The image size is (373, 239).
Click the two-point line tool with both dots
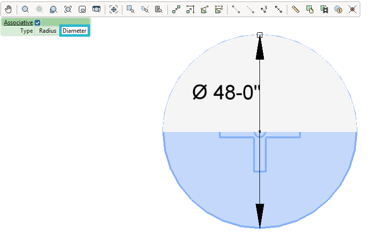(236, 9)
